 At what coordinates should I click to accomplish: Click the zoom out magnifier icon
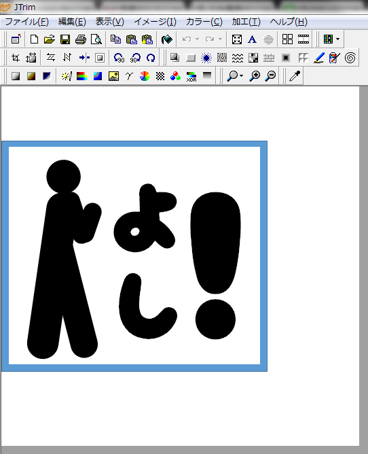coord(271,76)
